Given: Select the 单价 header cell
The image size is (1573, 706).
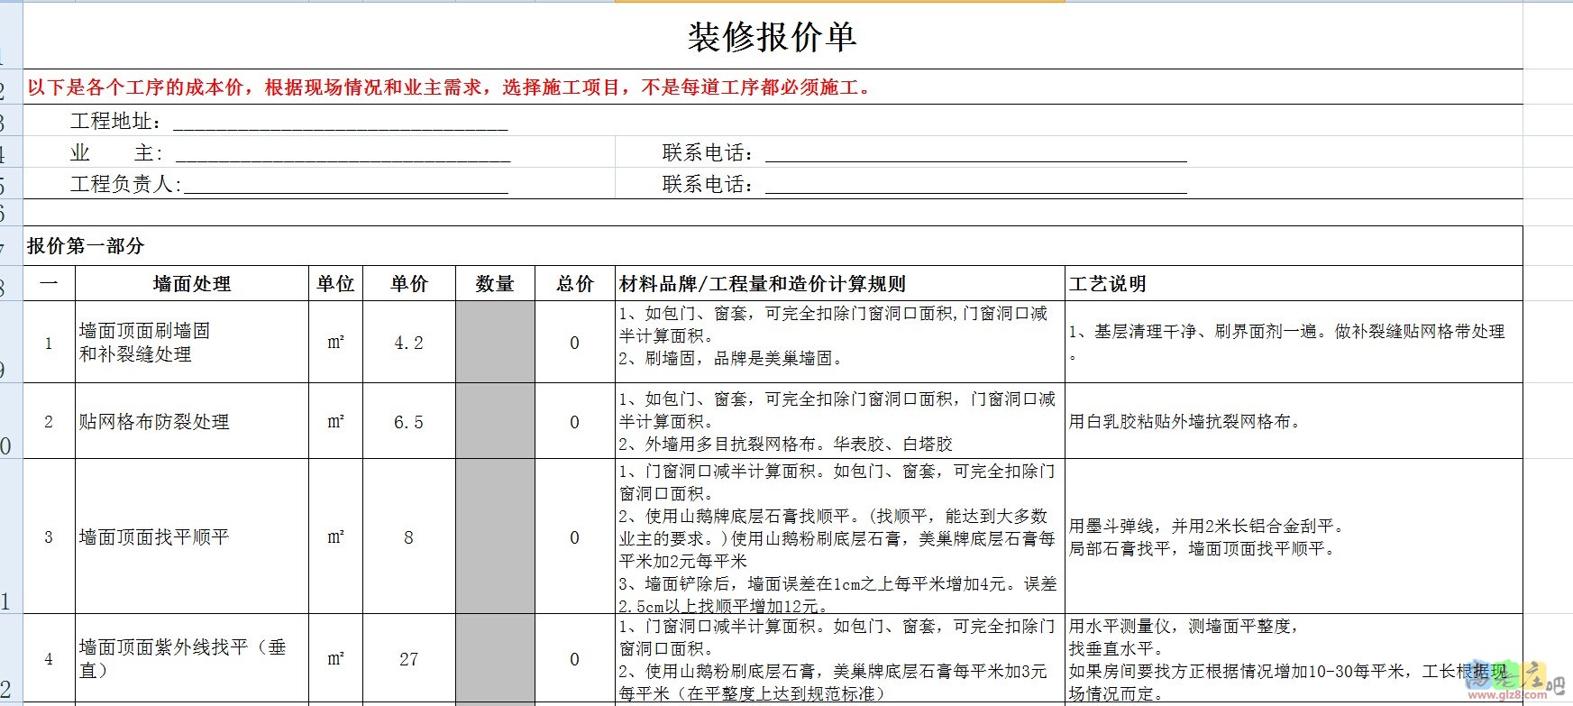Looking at the screenshot, I should coord(408,283).
